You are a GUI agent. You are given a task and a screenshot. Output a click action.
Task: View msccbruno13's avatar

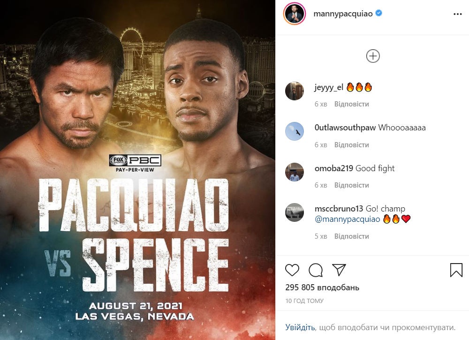tap(295, 213)
